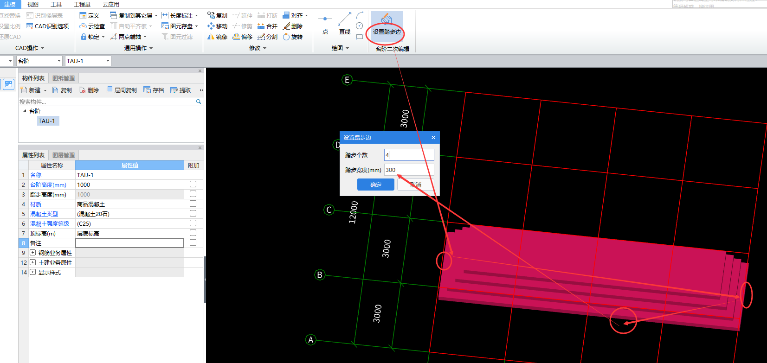The width and height of the screenshot is (767, 363).
Task: Click 层间复制 in component list
Action: [121, 90]
